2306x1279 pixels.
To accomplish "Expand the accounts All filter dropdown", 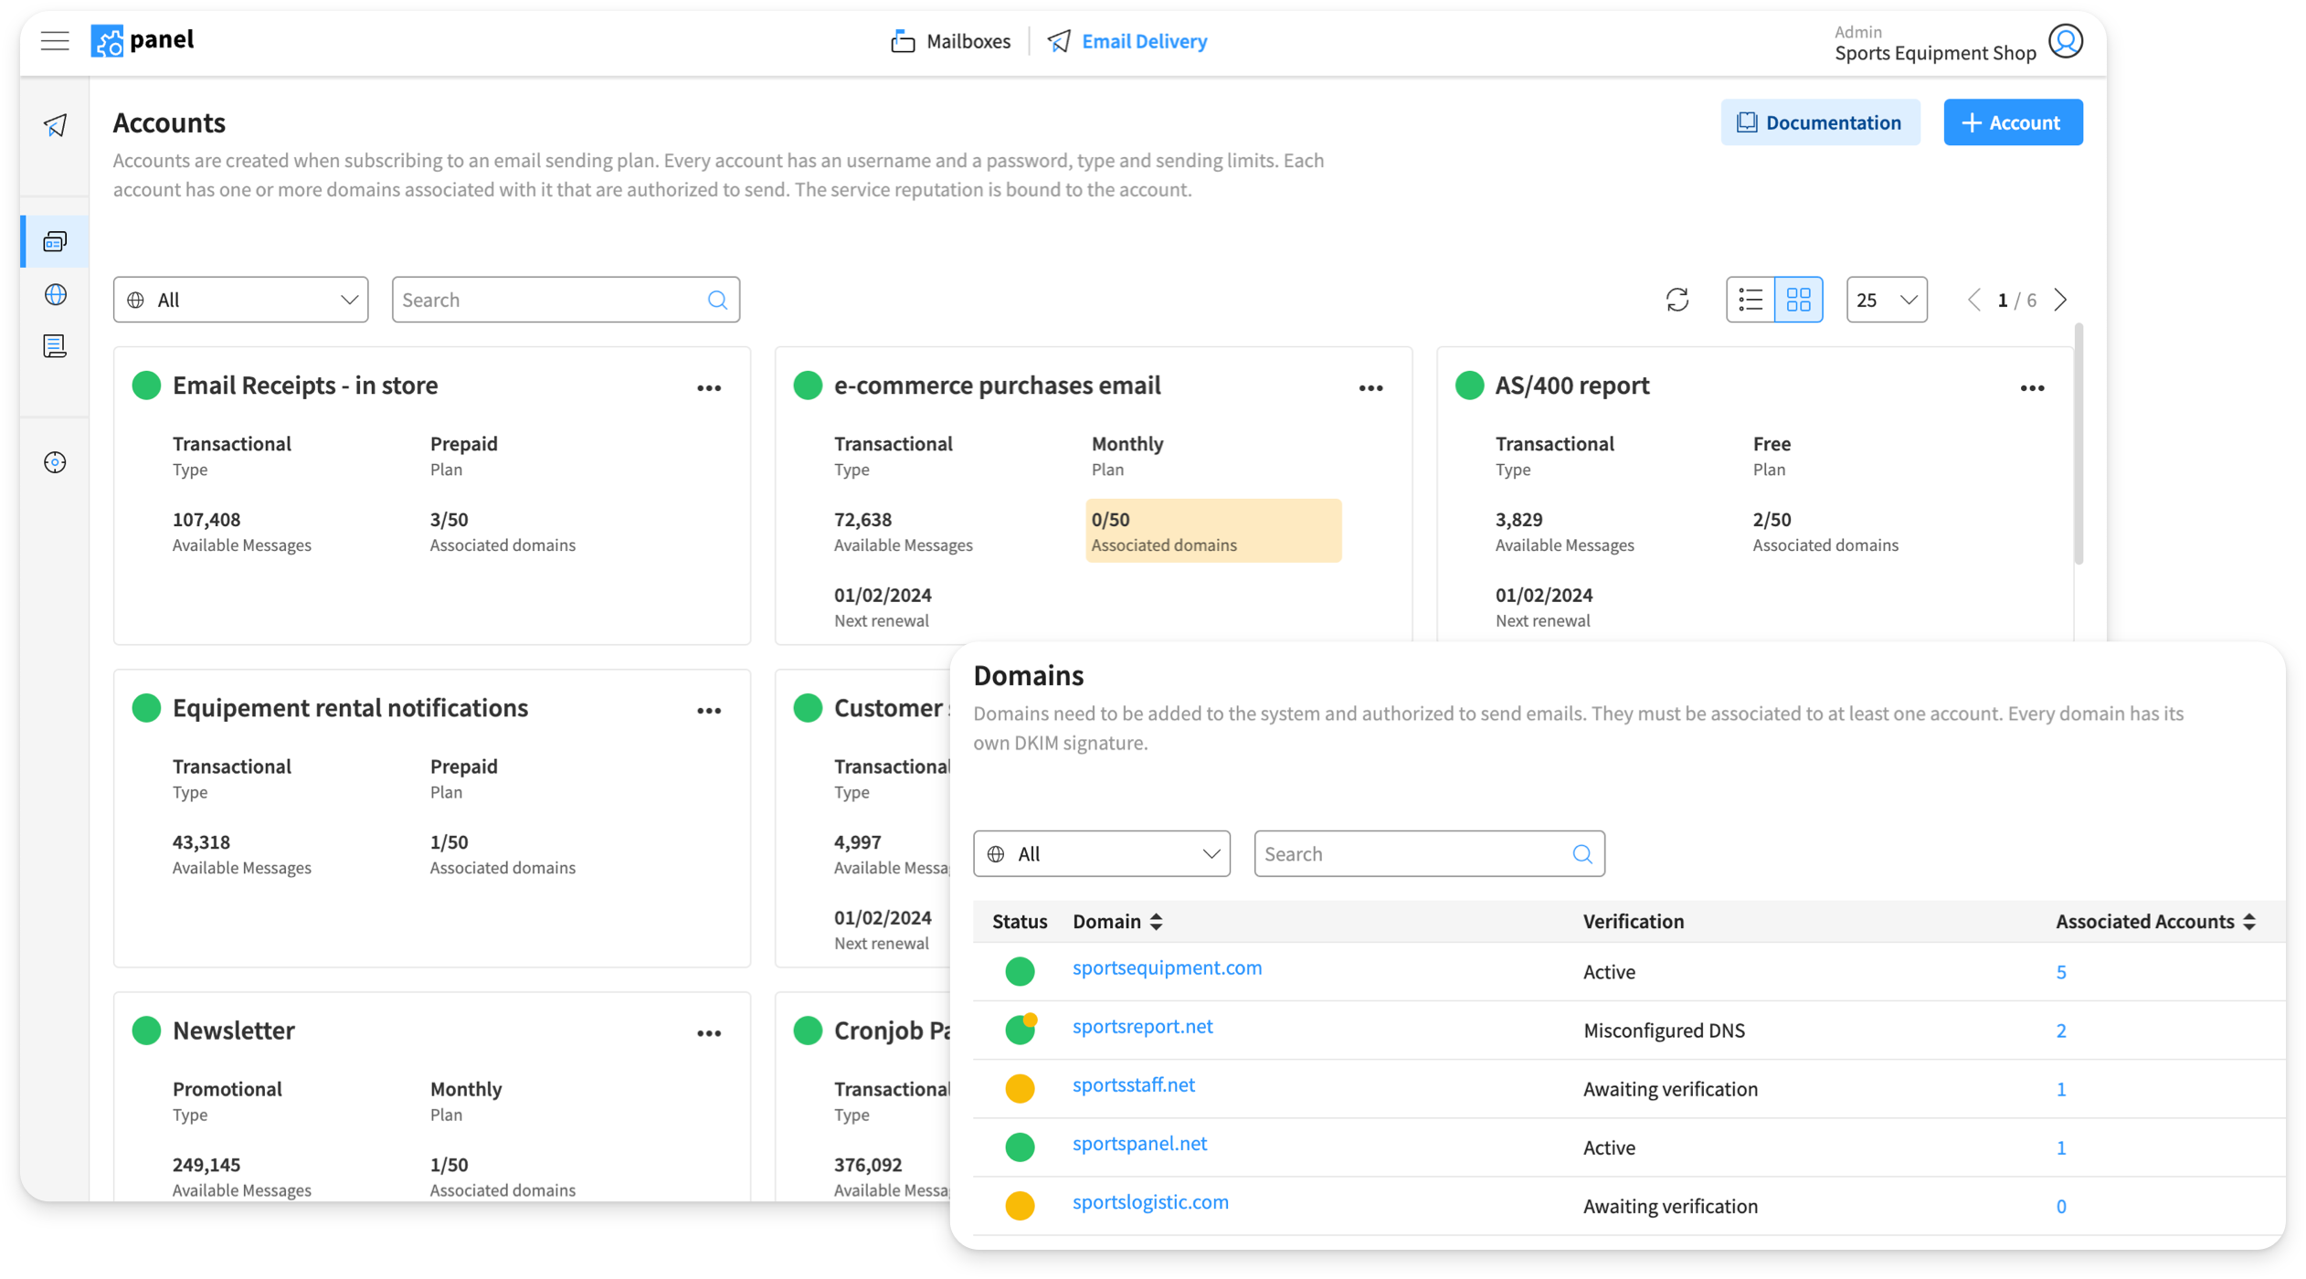I will point(240,300).
